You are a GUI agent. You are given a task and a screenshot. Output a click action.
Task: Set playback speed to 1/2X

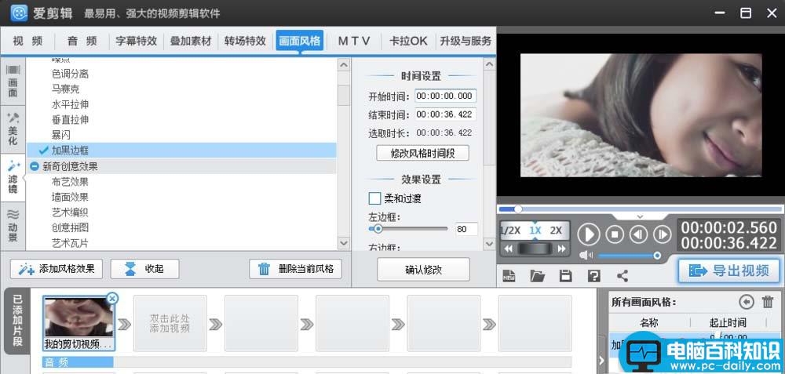pyautogui.click(x=511, y=231)
